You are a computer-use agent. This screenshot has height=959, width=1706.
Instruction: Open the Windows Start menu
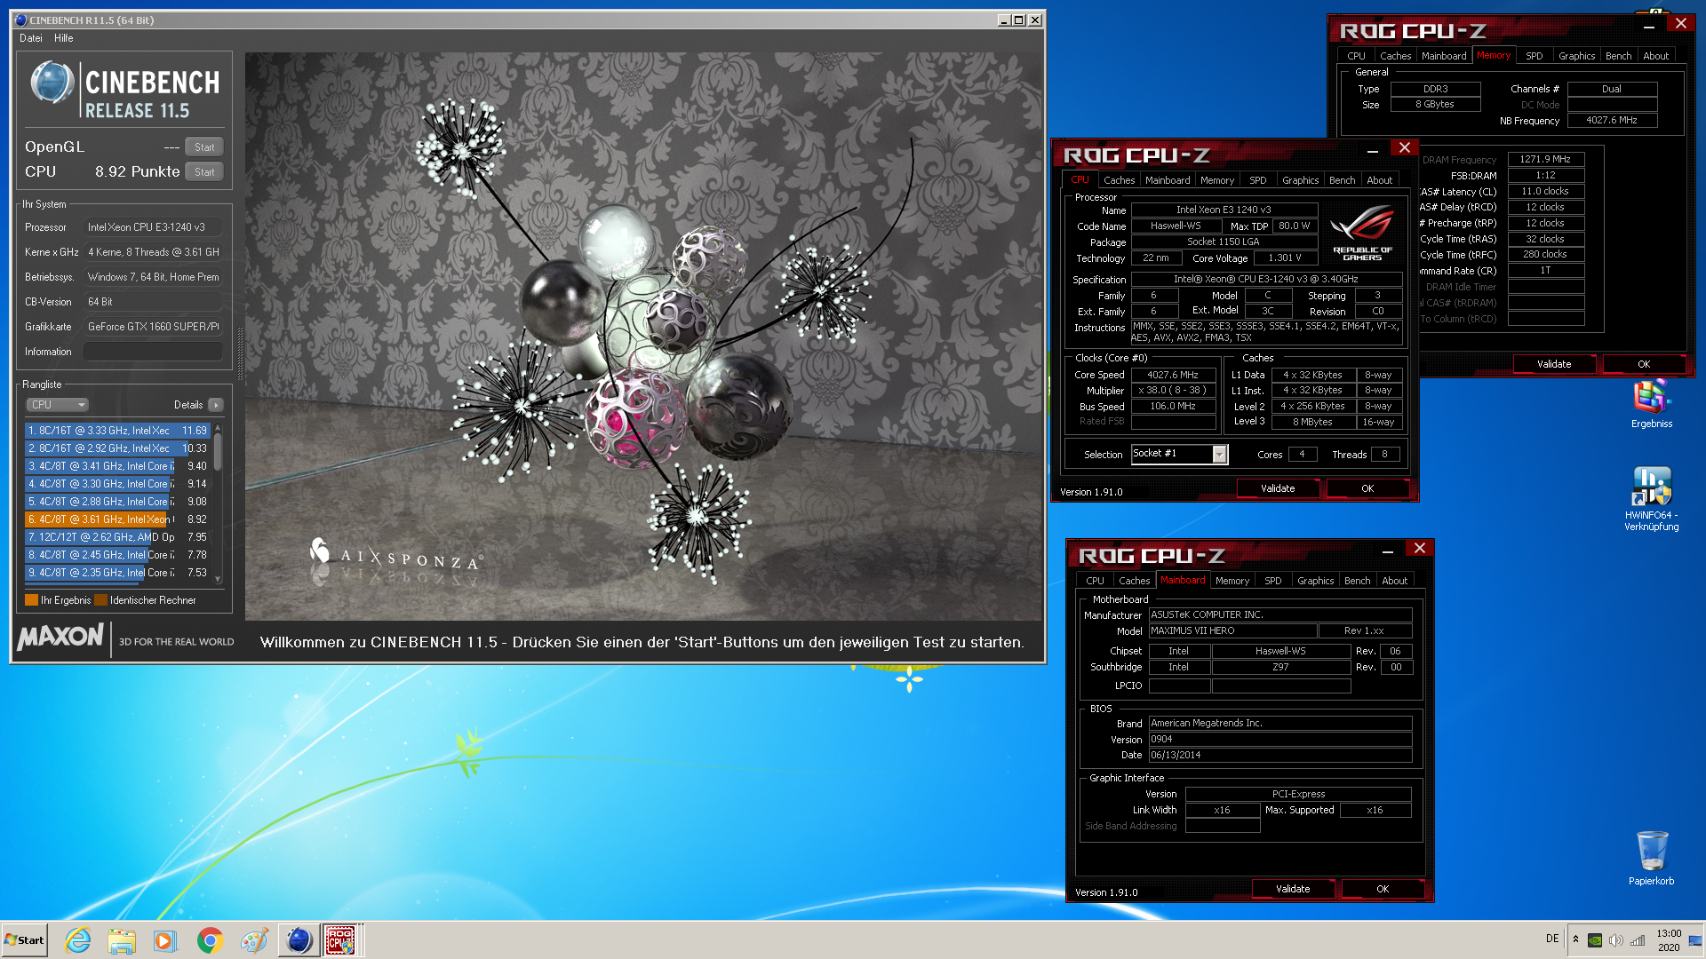point(25,940)
